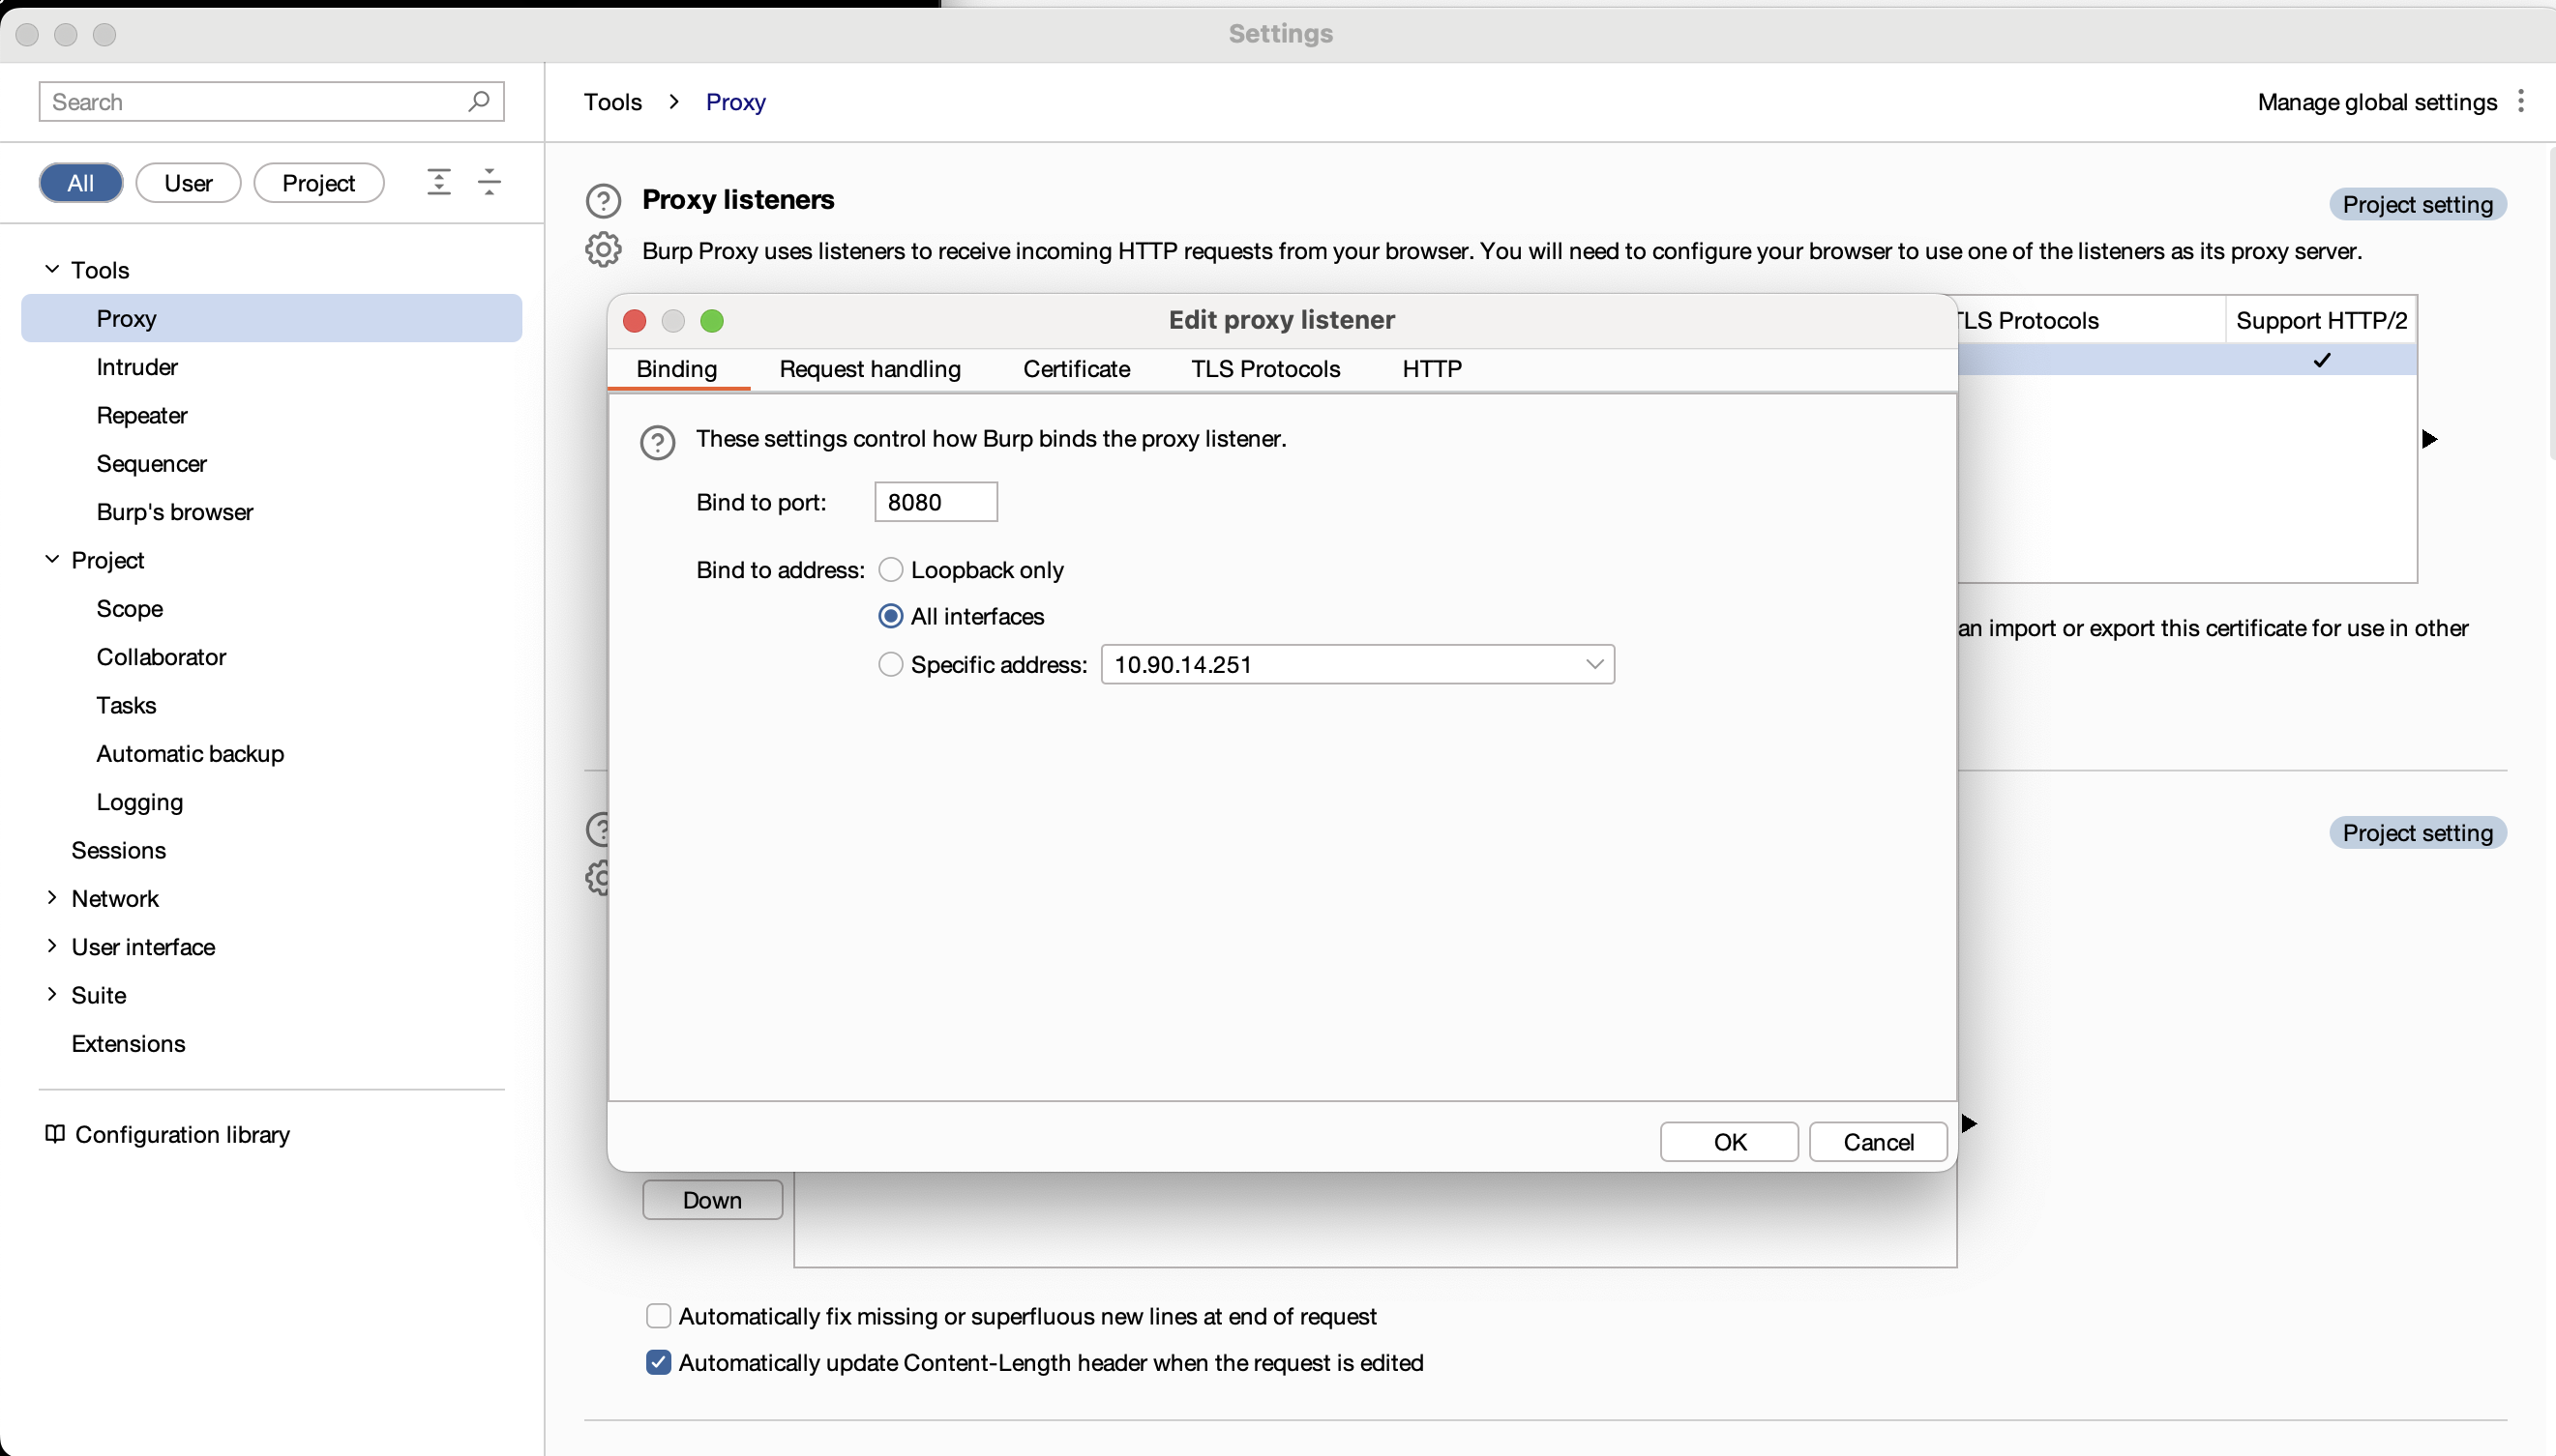Expand the Suite tree section
The width and height of the screenshot is (2556, 1456).
tap(52, 994)
